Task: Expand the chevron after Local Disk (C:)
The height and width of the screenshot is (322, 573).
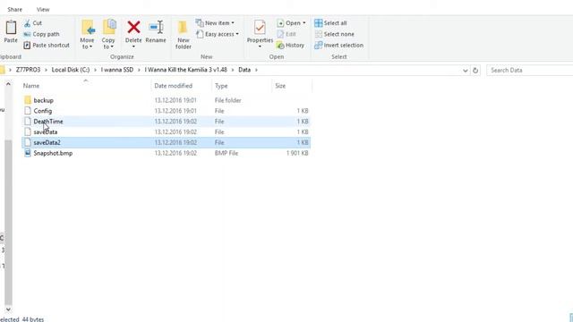Action: coord(96,70)
